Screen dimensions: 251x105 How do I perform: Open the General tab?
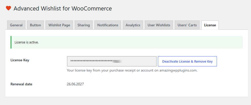16,25
